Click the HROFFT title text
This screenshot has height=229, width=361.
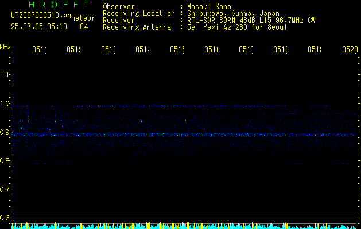pyautogui.click(x=59, y=5)
